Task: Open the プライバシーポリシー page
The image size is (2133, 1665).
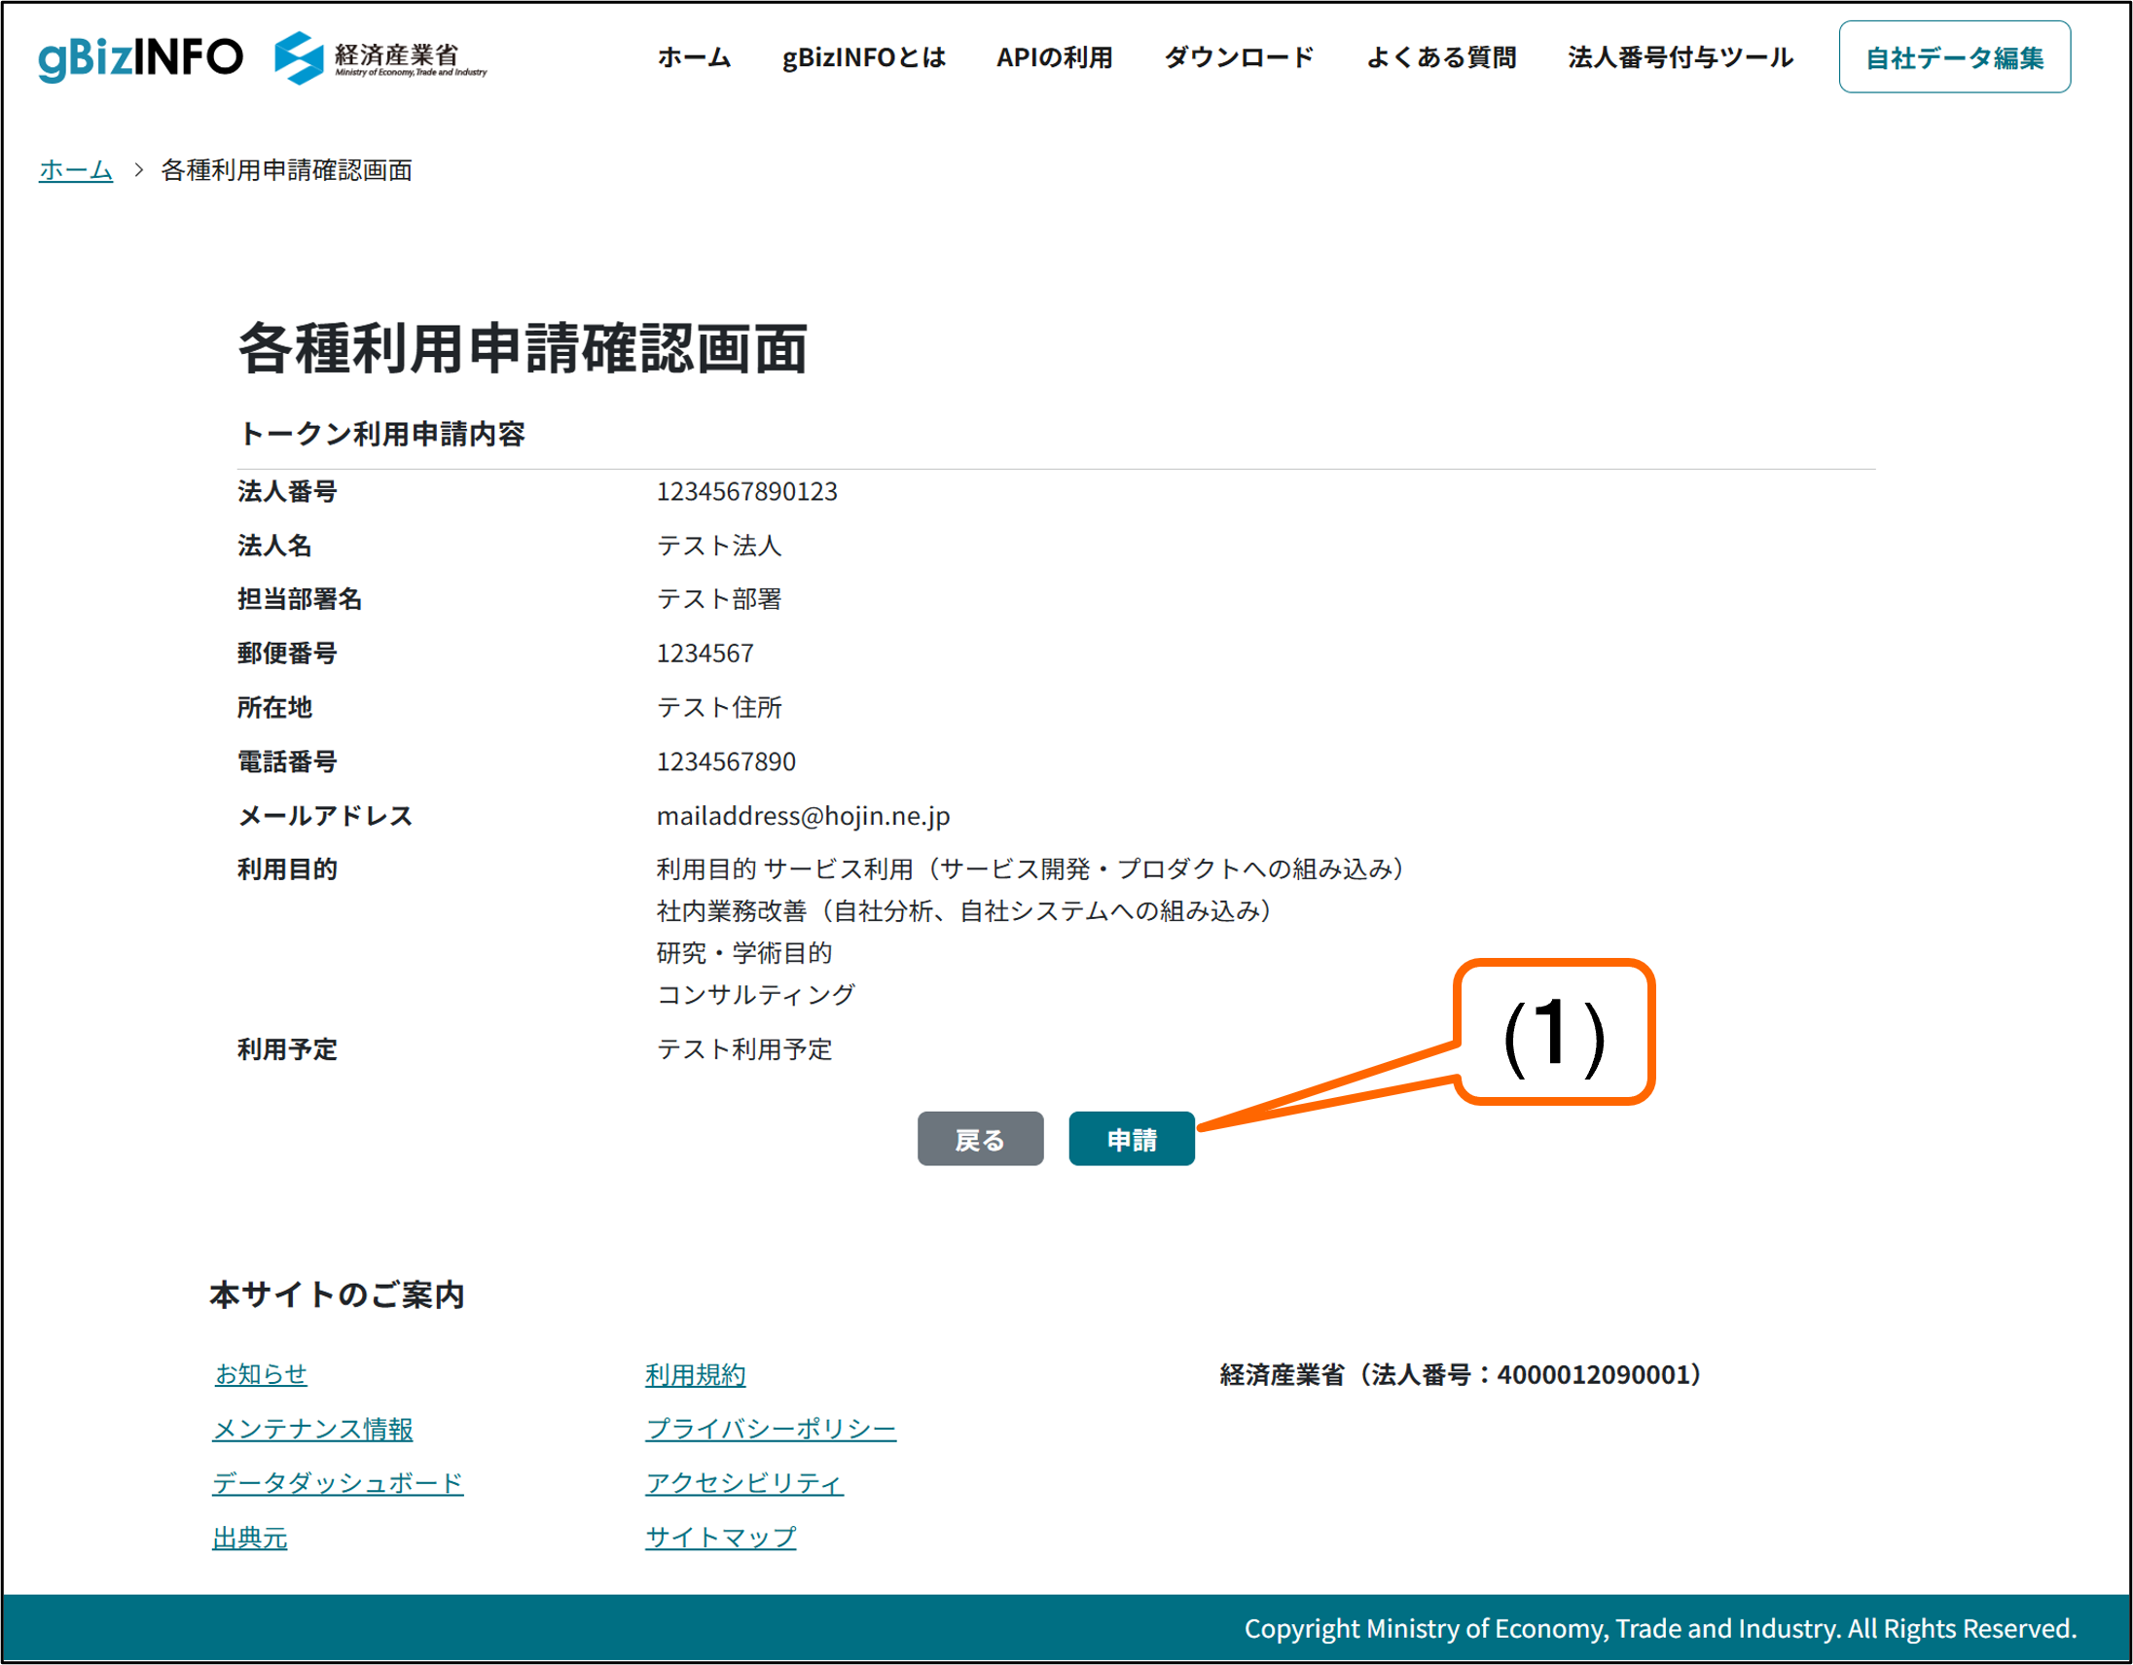Action: [x=771, y=1429]
